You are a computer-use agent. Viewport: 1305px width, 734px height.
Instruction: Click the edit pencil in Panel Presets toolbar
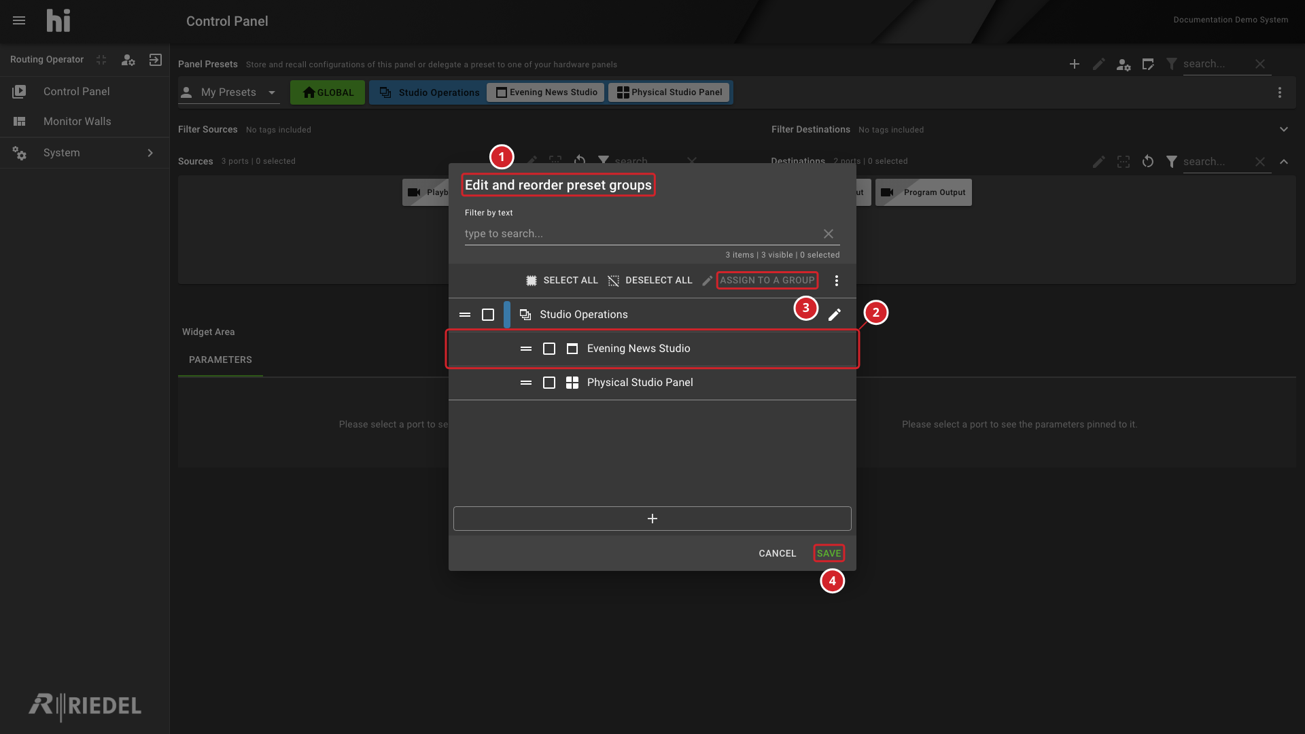tap(1099, 64)
